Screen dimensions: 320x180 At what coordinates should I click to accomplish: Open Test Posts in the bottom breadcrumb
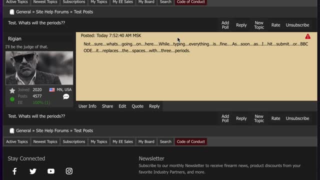(83, 131)
